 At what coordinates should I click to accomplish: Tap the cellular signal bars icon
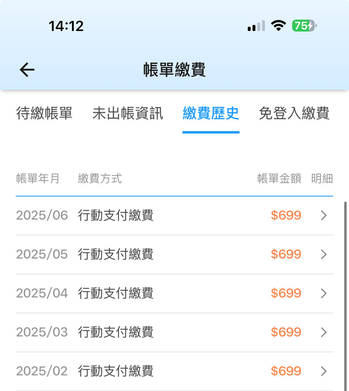tap(256, 26)
